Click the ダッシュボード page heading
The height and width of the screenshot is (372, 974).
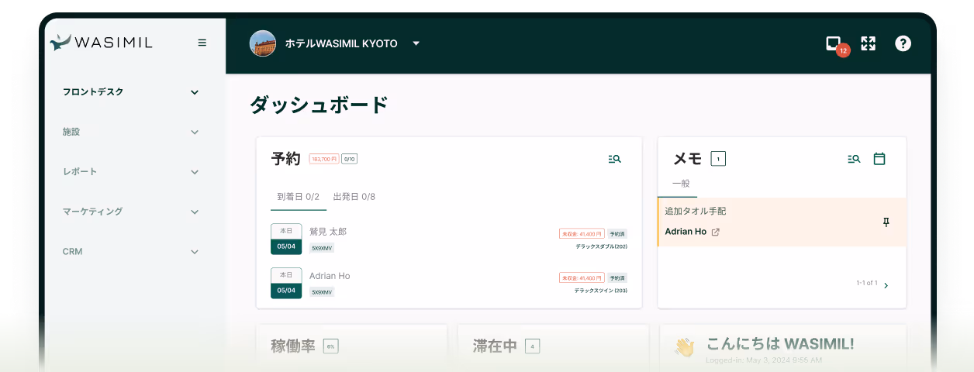coord(319,105)
